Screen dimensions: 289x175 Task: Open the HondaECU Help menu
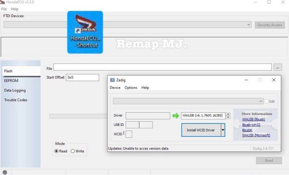15,9
